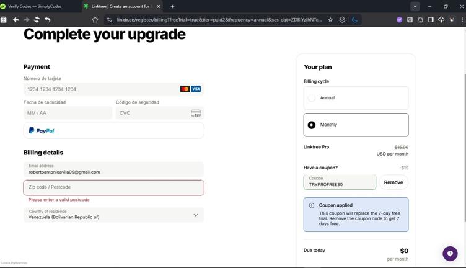Open the extensions puzzle icon
This screenshot has width=466, height=268.
click(x=420, y=20)
